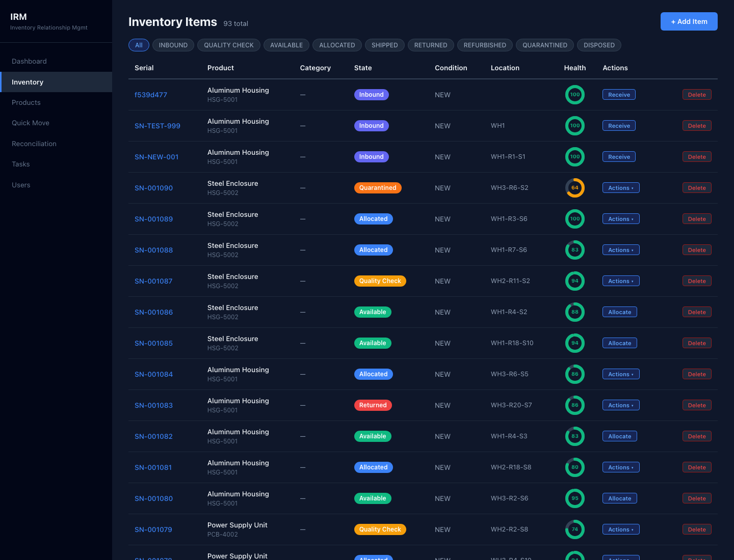This screenshot has height=560, width=734.
Task: Delete item SN-001086
Action: tap(697, 312)
